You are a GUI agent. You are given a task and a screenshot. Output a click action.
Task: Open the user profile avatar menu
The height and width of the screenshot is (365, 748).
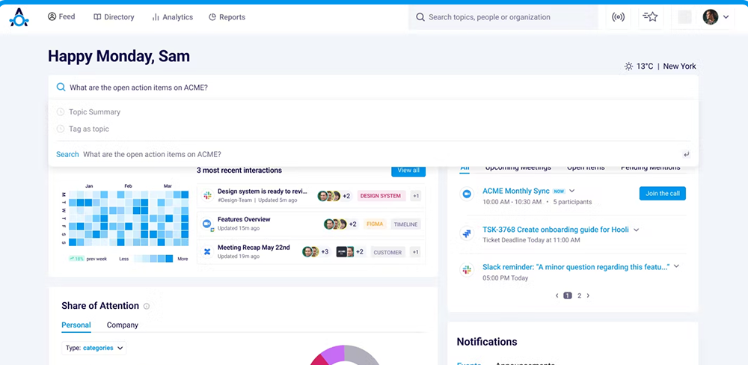(715, 17)
